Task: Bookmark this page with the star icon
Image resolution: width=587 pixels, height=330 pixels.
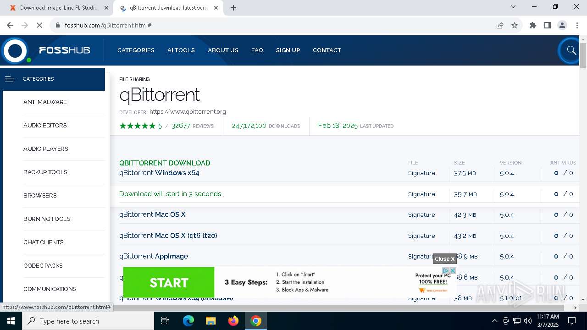Action: (x=515, y=25)
